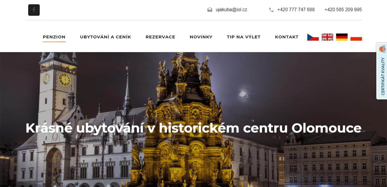The image size is (387, 187).
Task: Select the Polish flag language
Action: 356,37
